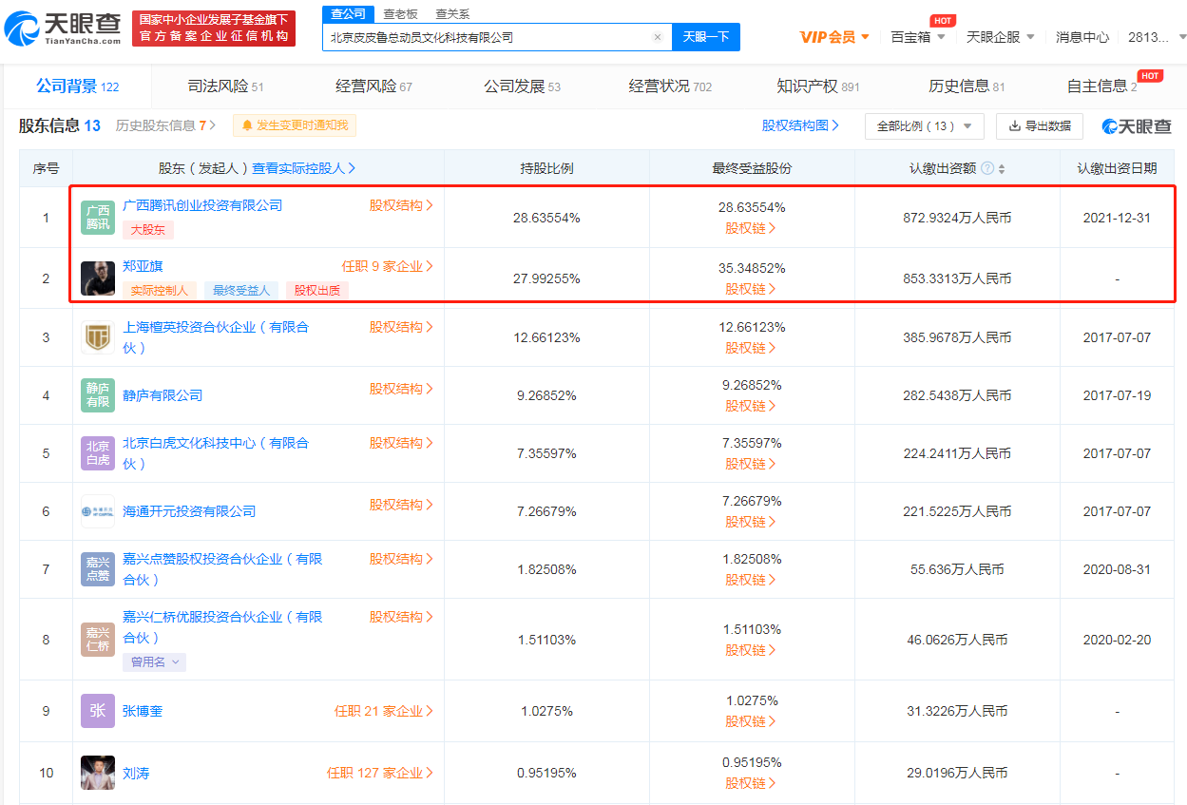Click the 广西腾讯 shareholder logo icon

pos(97,217)
